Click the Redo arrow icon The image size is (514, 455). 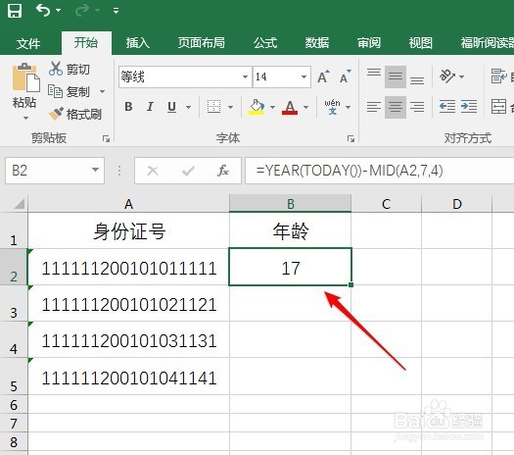(x=82, y=10)
